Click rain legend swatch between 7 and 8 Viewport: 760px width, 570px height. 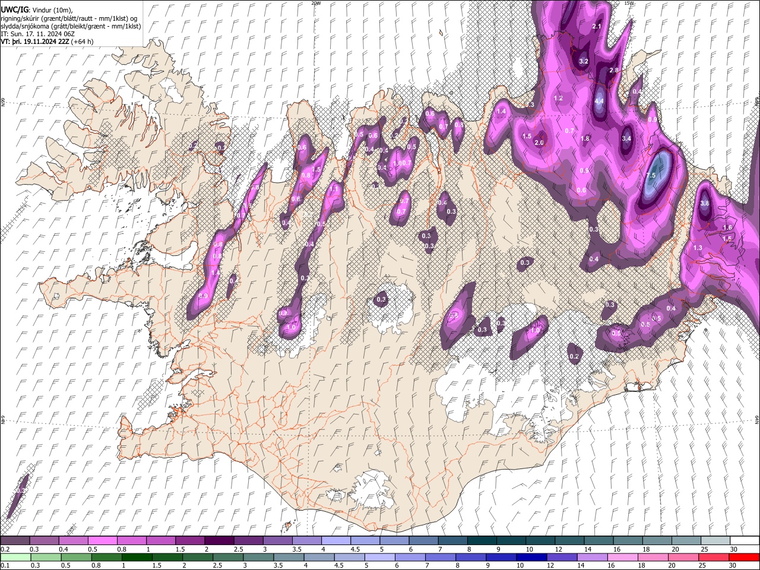click(441, 557)
